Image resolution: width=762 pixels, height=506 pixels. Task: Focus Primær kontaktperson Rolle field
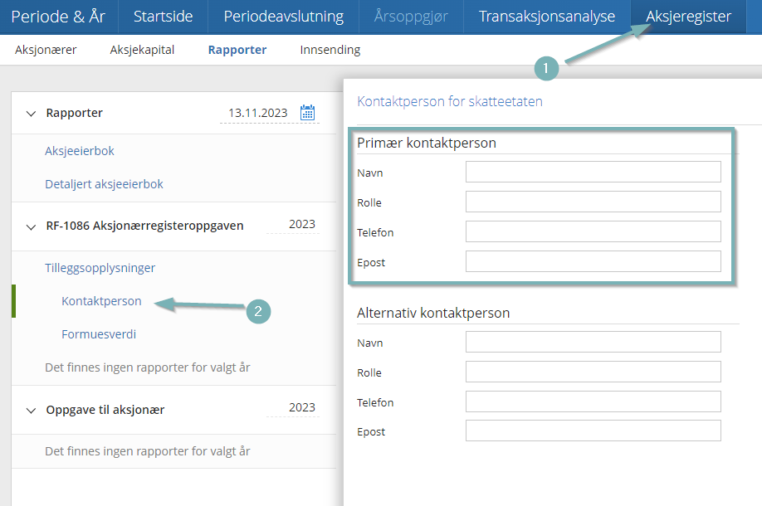point(593,202)
